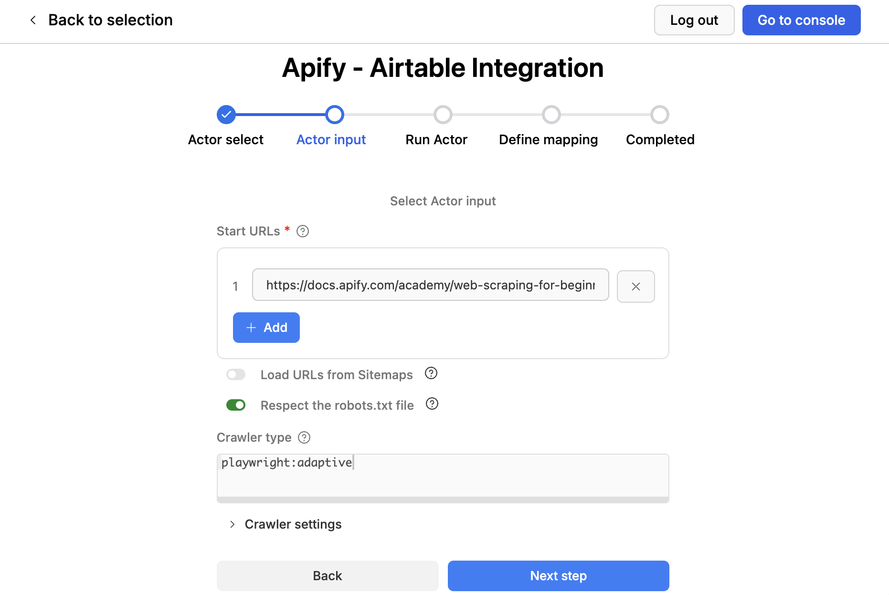Click the Log out button
The image size is (889, 595).
click(x=694, y=20)
